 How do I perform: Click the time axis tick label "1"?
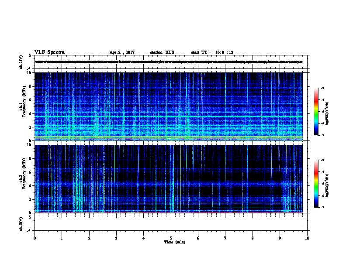[x=62, y=238]
